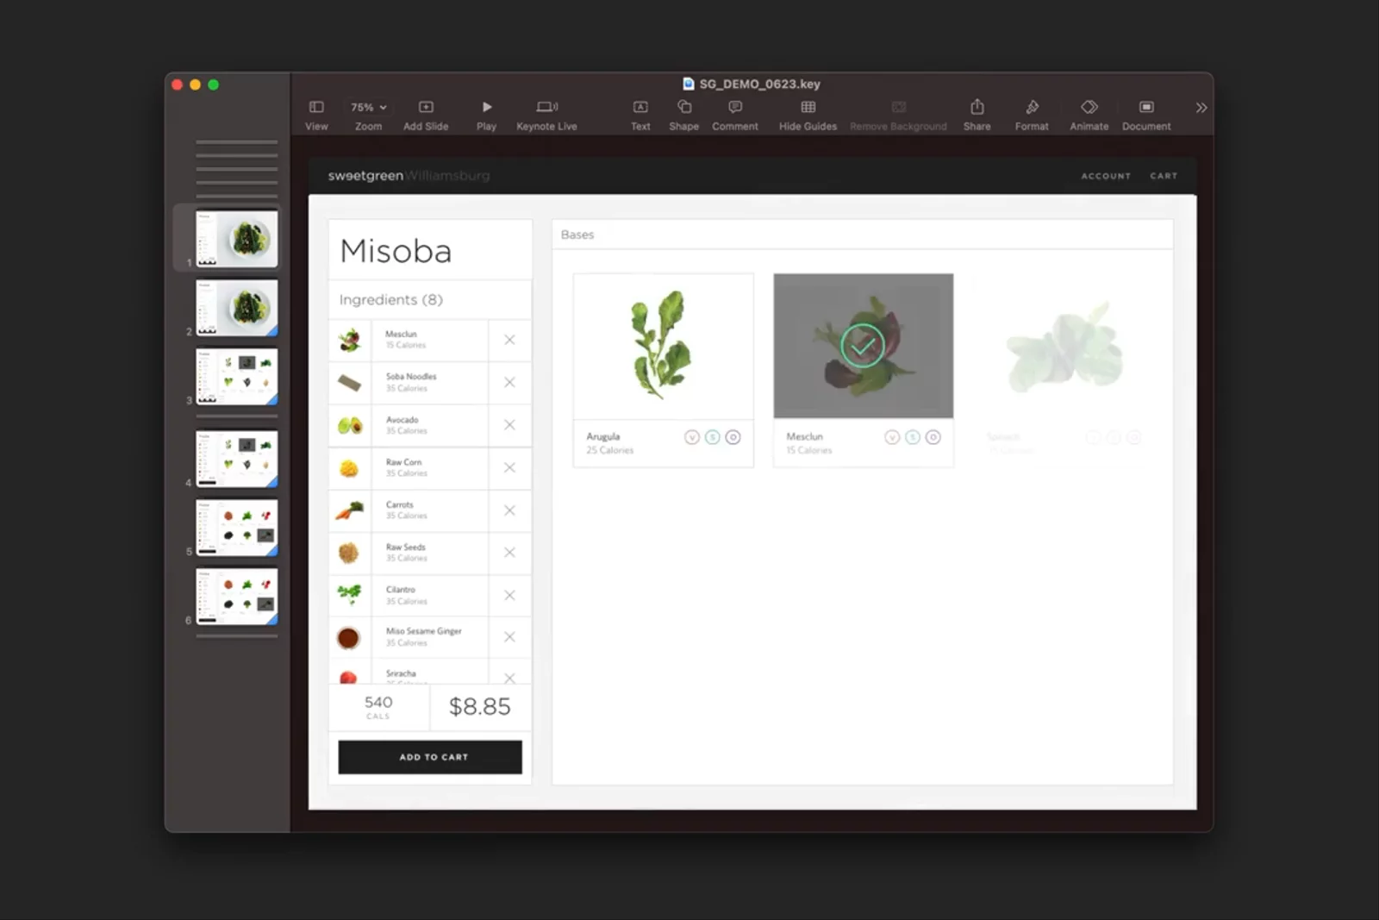
Task: Open the Animate inspector
Action: (1089, 115)
